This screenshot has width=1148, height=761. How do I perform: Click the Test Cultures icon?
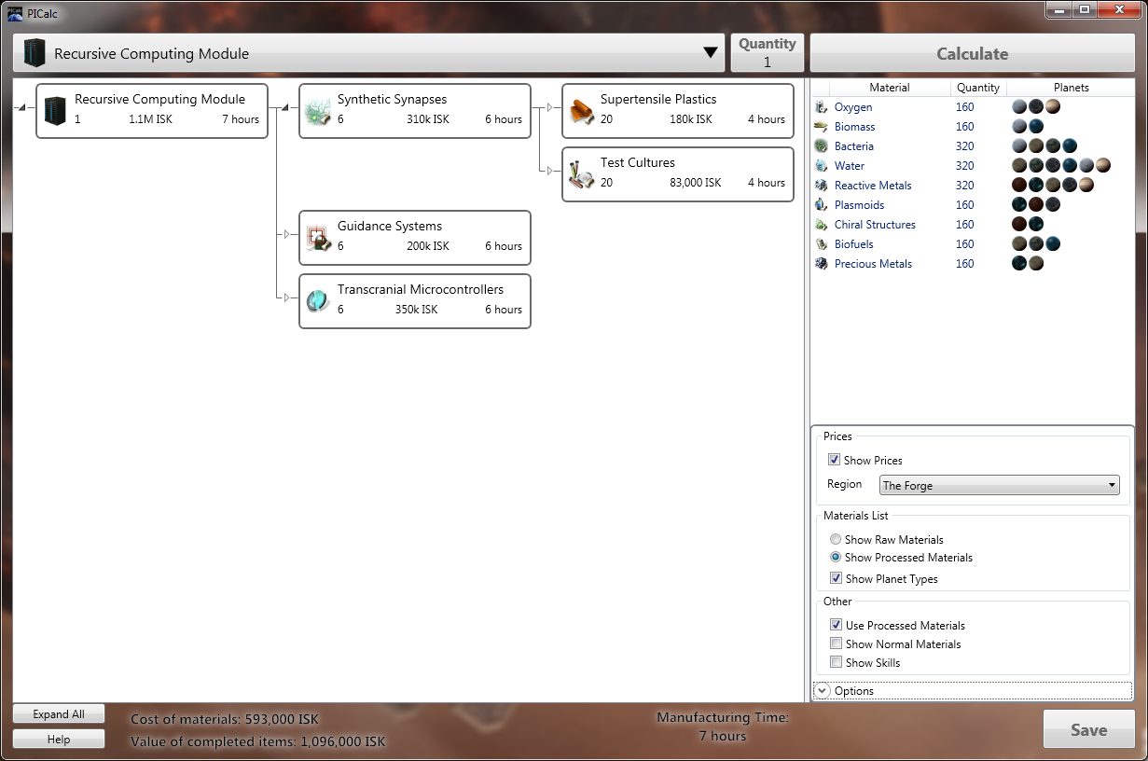[582, 174]
